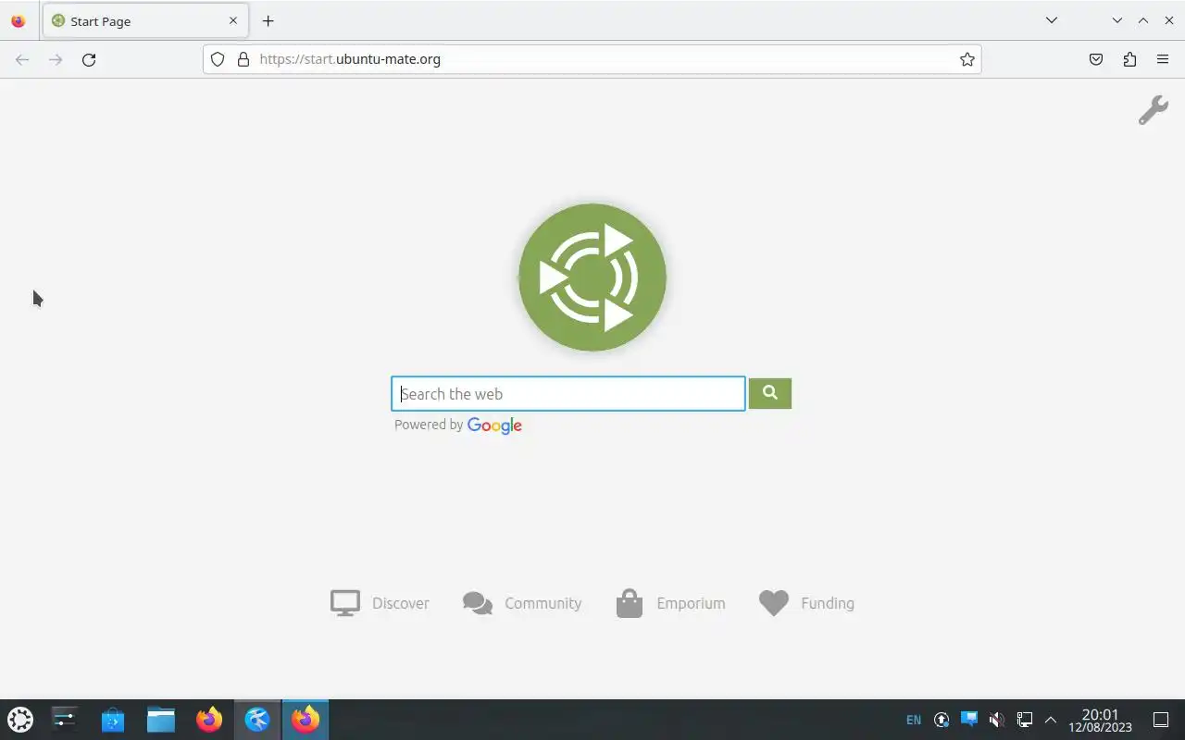Click the Ubuntu MATE logo

592,277
